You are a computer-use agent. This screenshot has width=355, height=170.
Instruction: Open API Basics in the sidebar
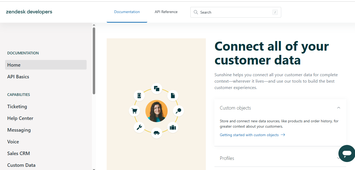pos(18,76)
